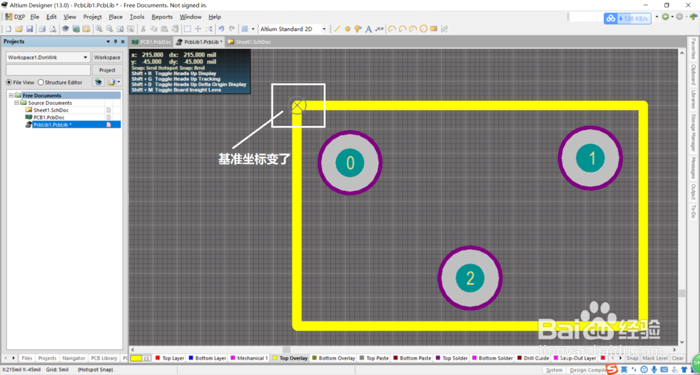Viewport: 700px width, 375px height.
Task: Click the System status bar button
Action: (x=554, y=370)
